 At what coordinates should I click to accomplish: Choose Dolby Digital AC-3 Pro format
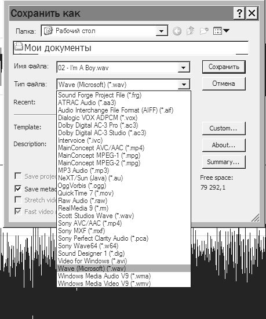click(123, 125)
